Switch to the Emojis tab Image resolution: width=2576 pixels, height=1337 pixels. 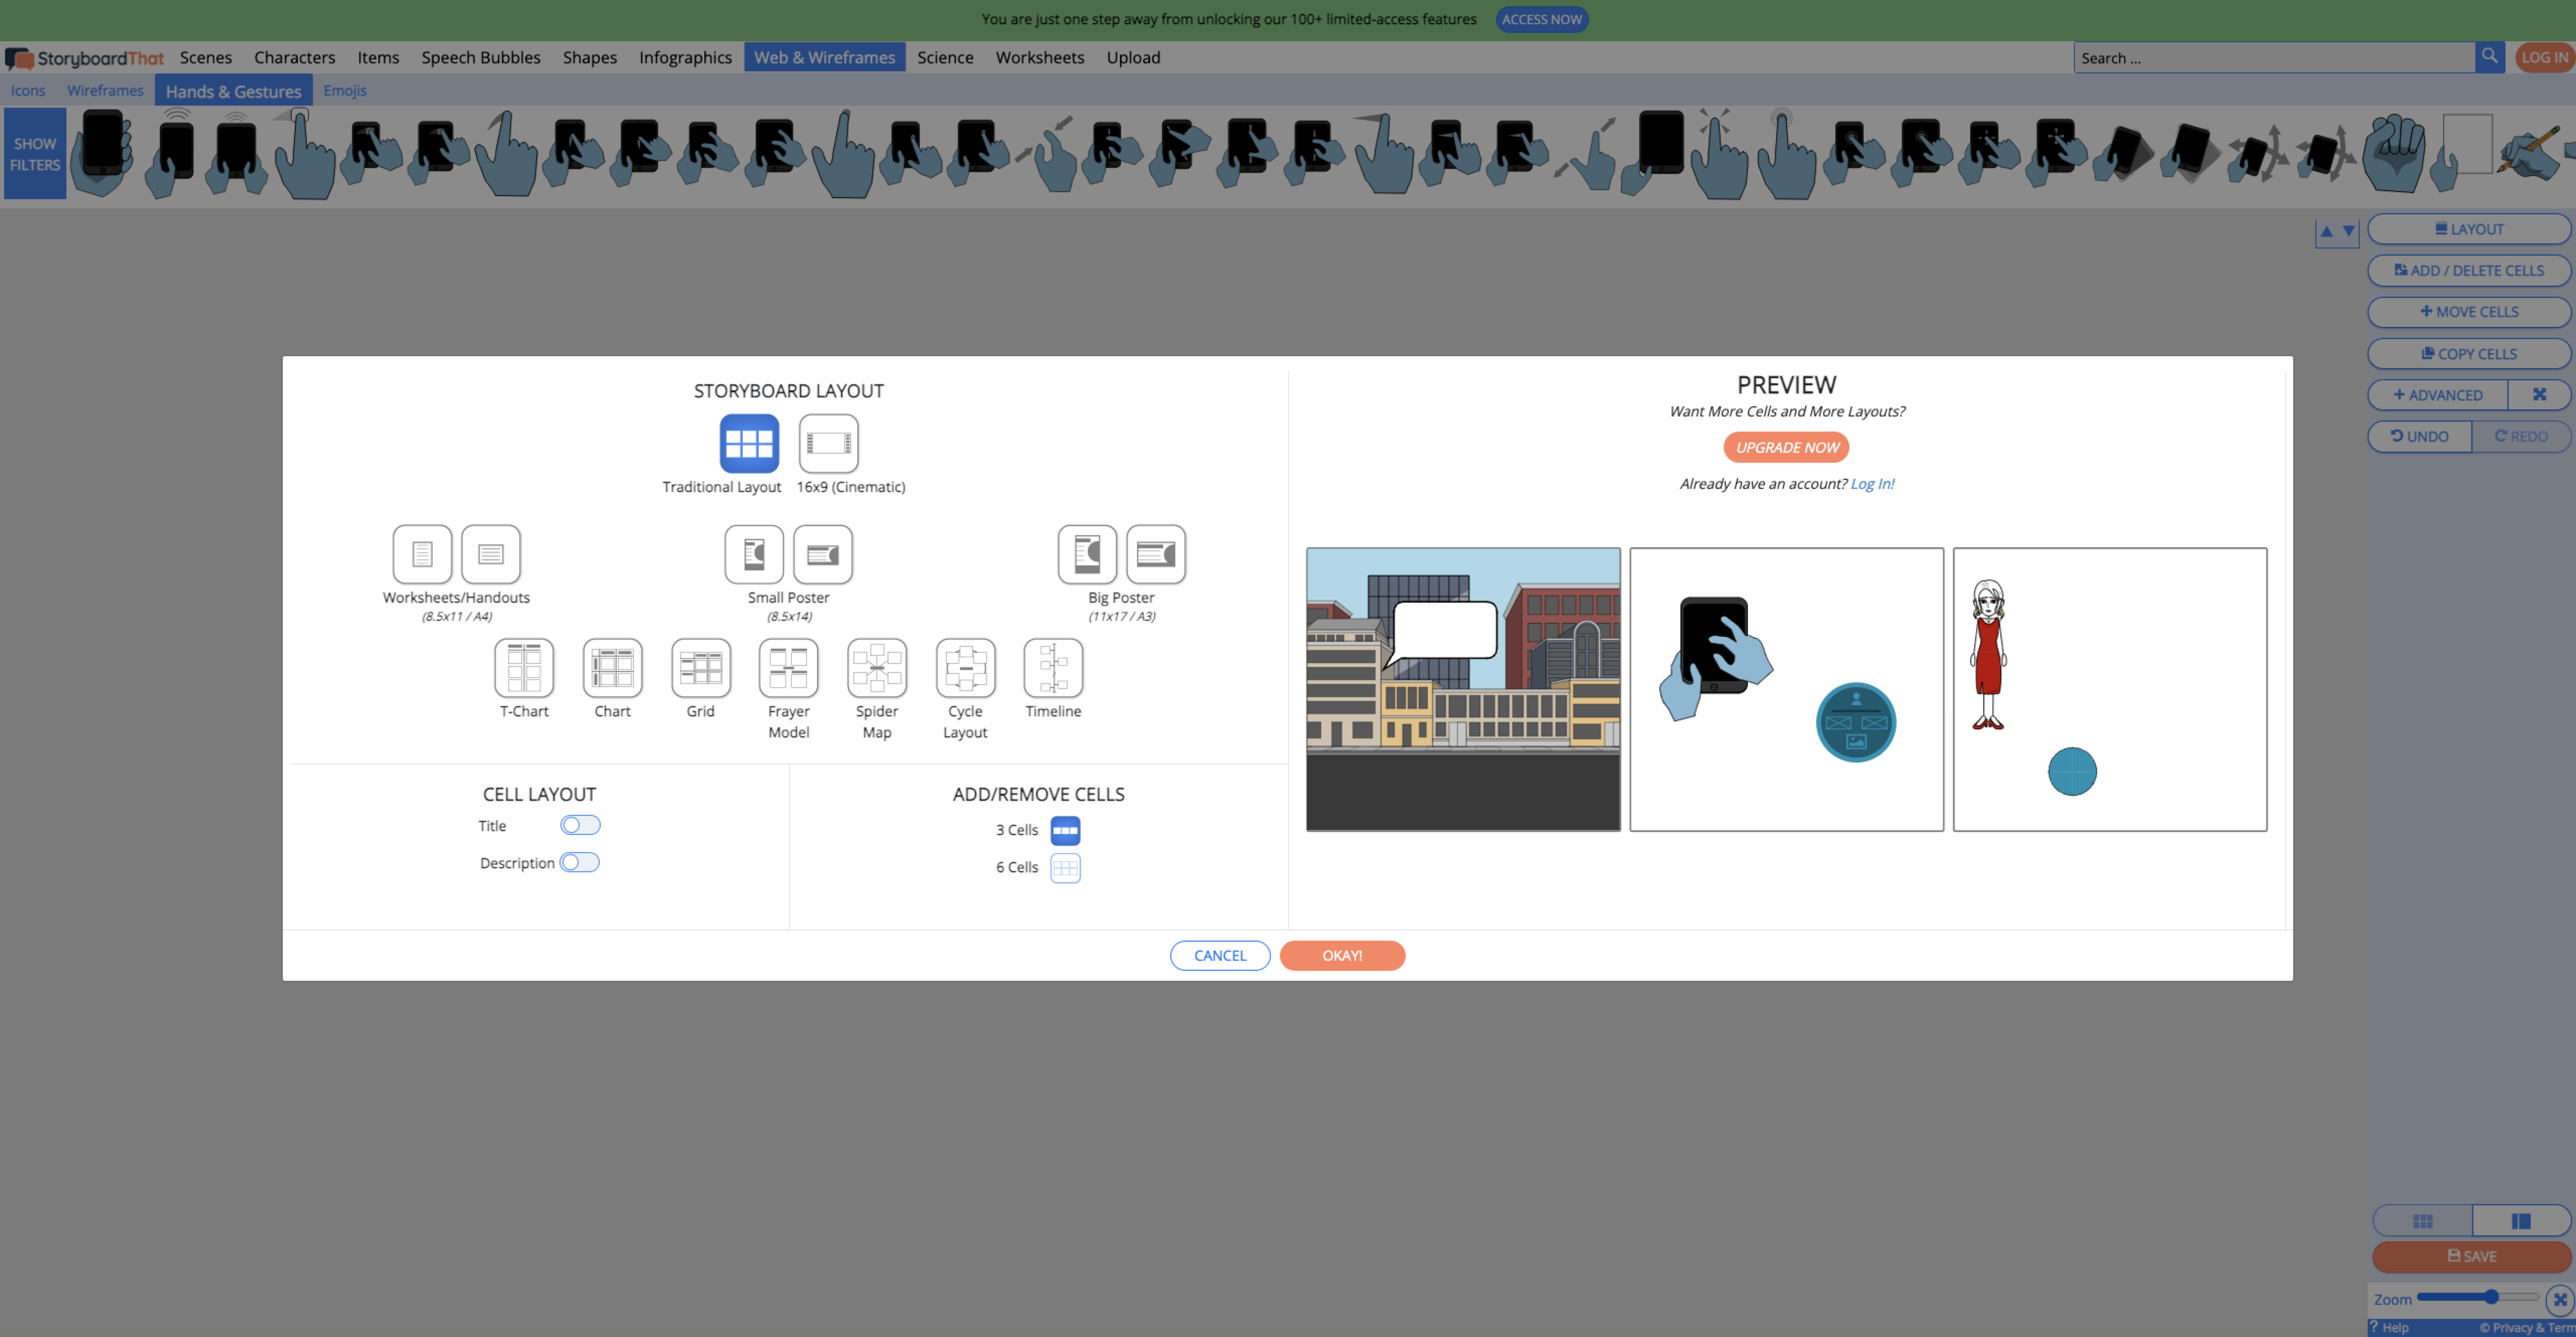(x=344, y=90)
